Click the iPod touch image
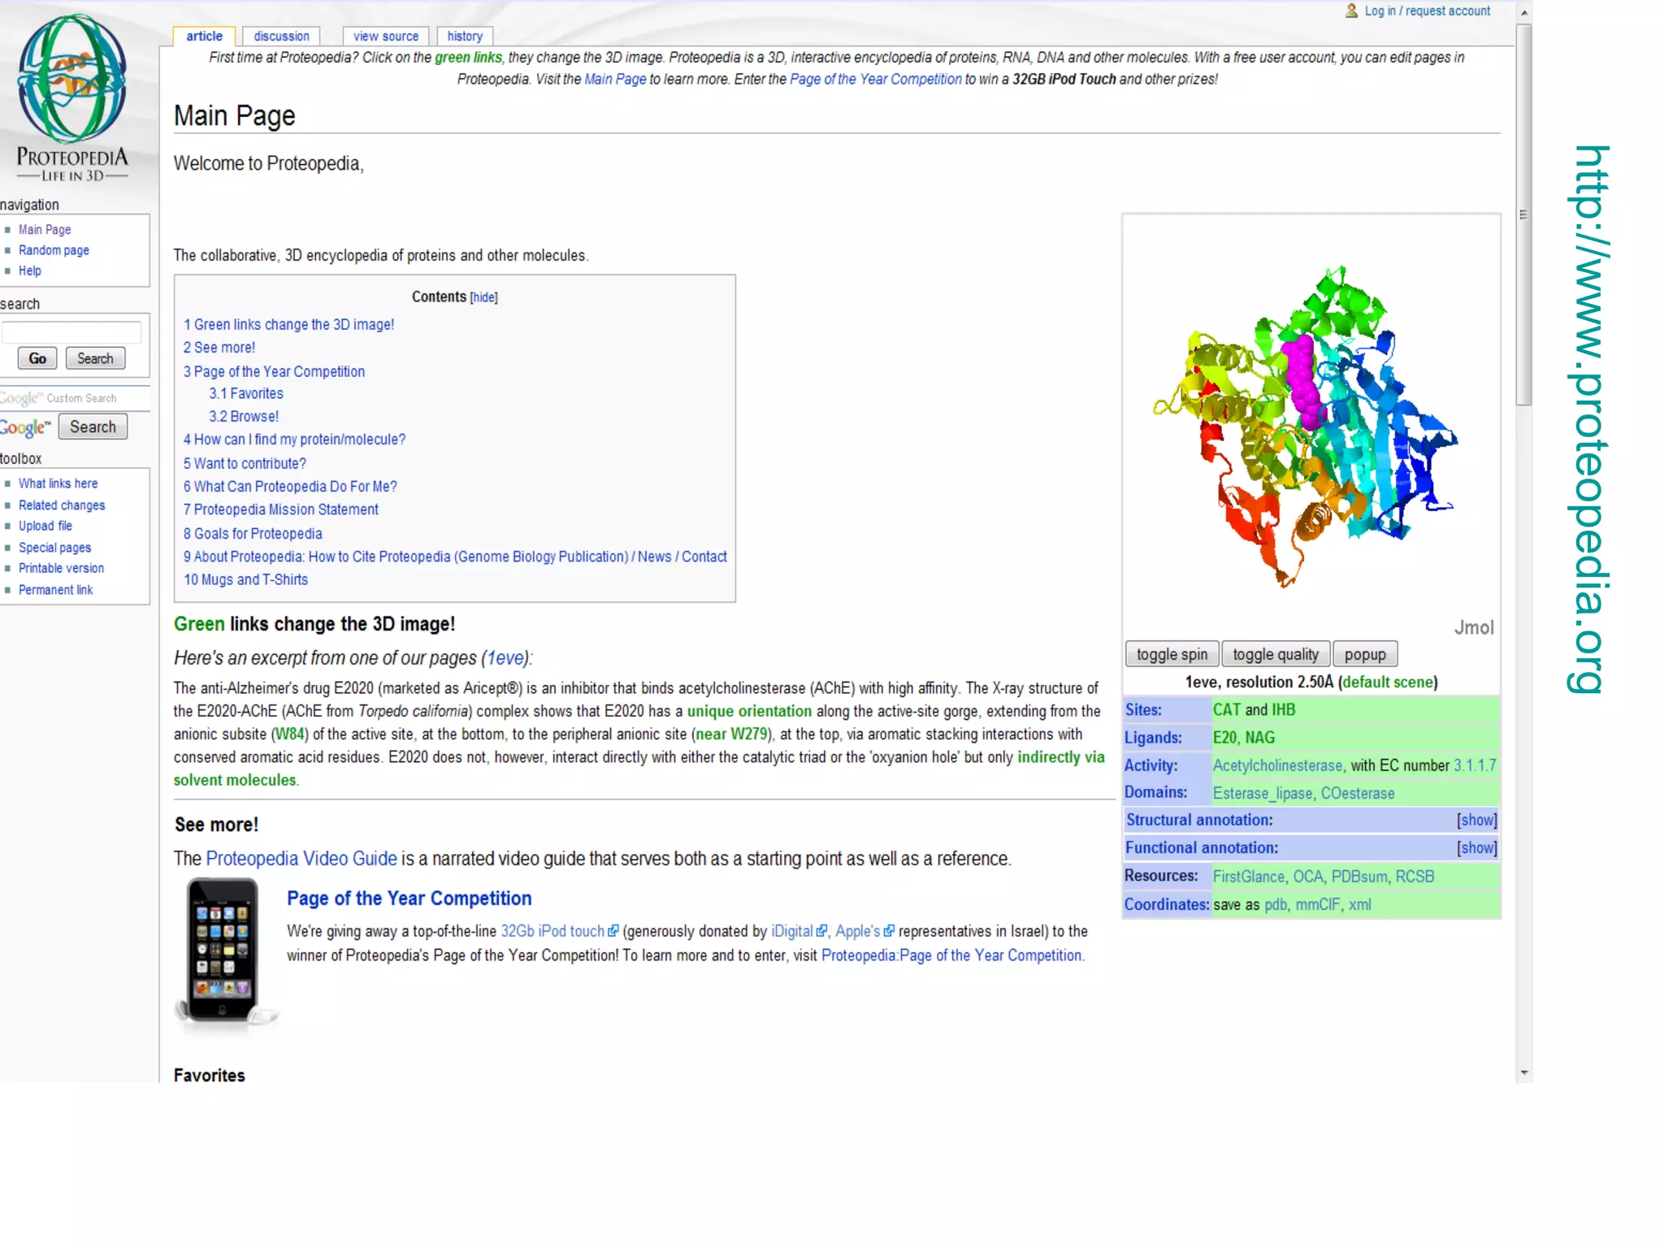Screen dimensions: 1664x1248 click(223, 951)
